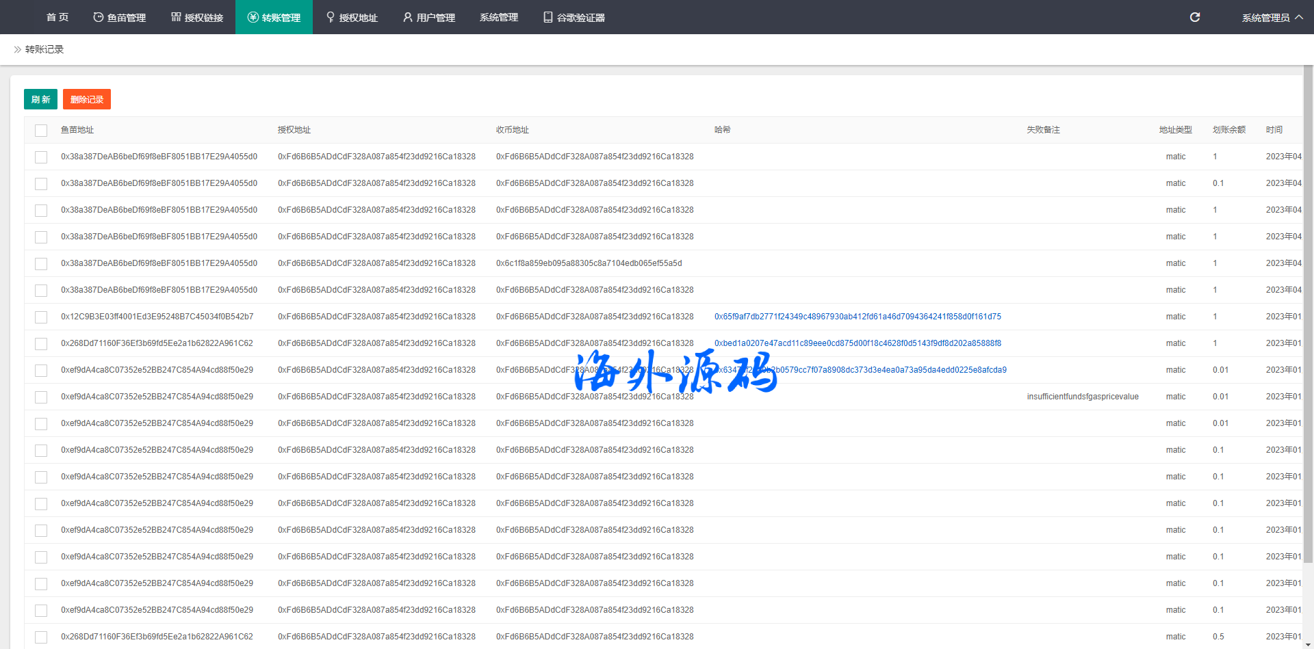Expand the 系统管理员 account dropdown

coord(1265,17)
